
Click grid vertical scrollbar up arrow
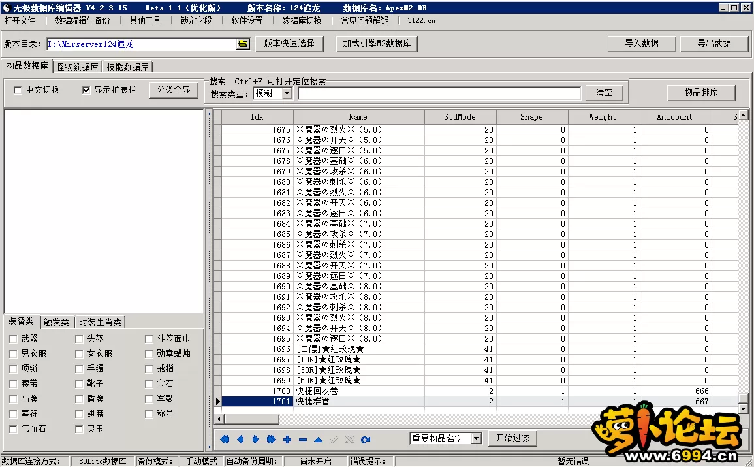pyautogui.click(x=744, y=115)
